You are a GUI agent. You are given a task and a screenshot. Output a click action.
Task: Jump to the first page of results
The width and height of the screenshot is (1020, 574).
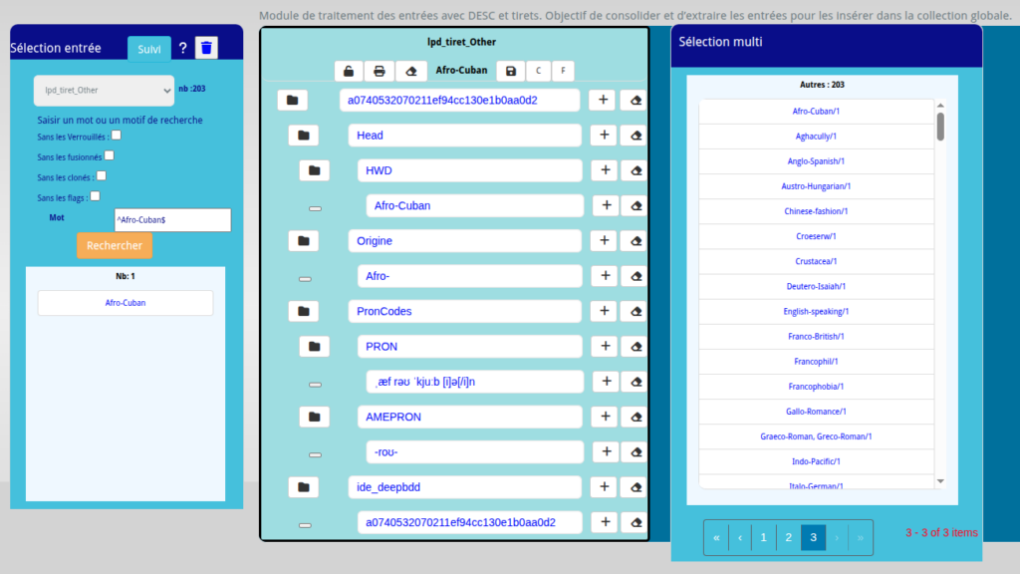click(715, 537)
